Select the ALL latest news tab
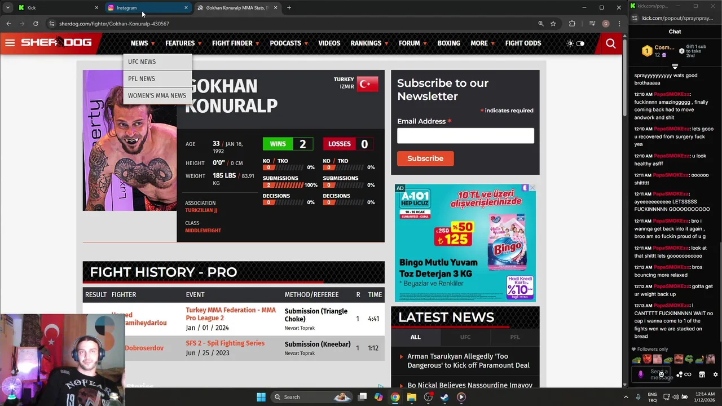 [x=415, y=337]
